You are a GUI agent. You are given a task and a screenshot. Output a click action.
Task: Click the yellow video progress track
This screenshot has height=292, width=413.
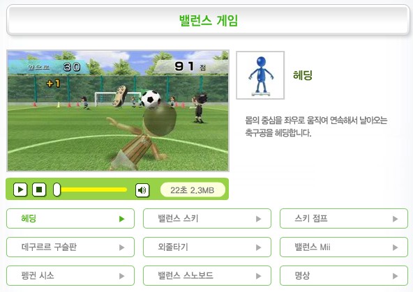tap(93, 190)
